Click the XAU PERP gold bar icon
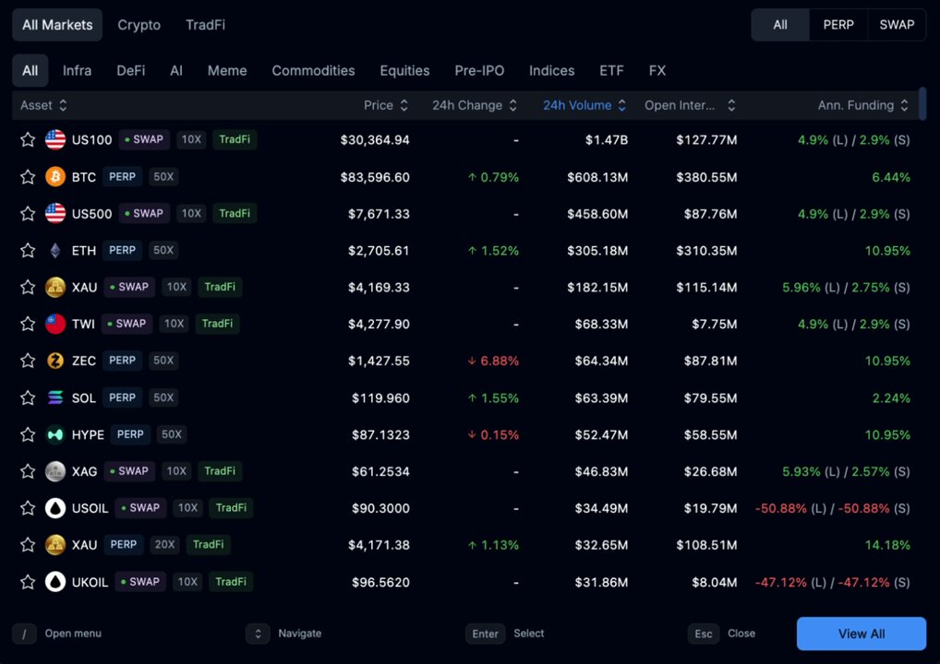 click(x=55, y=545)
